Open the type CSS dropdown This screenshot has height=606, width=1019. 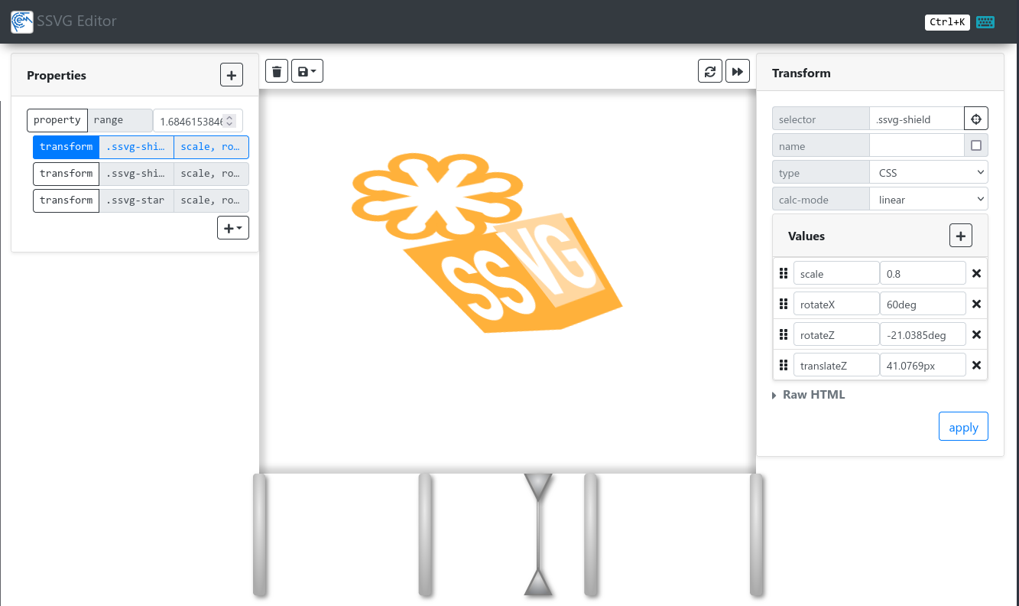(929, 173)
